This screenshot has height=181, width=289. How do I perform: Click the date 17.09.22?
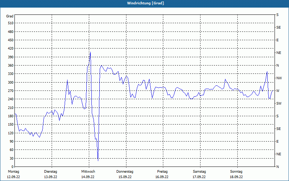(199, 177)
